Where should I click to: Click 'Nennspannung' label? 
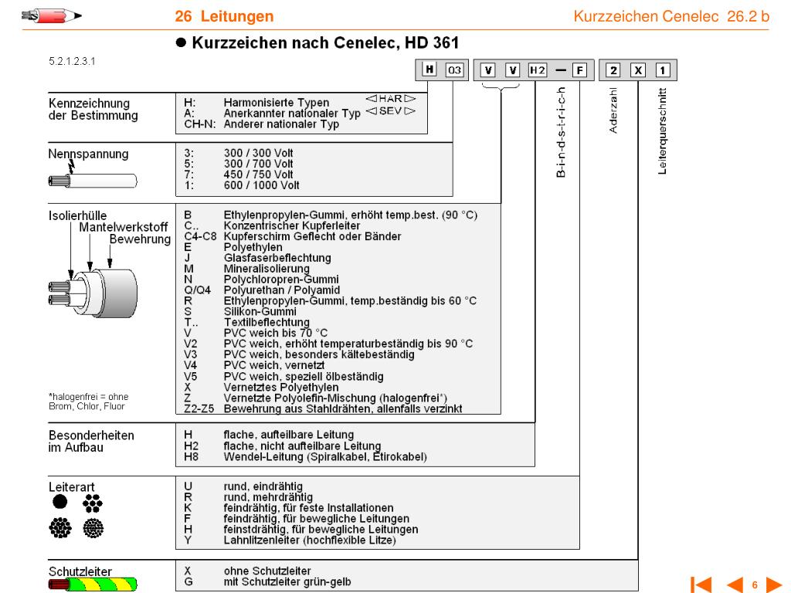[x=88, y=154]
